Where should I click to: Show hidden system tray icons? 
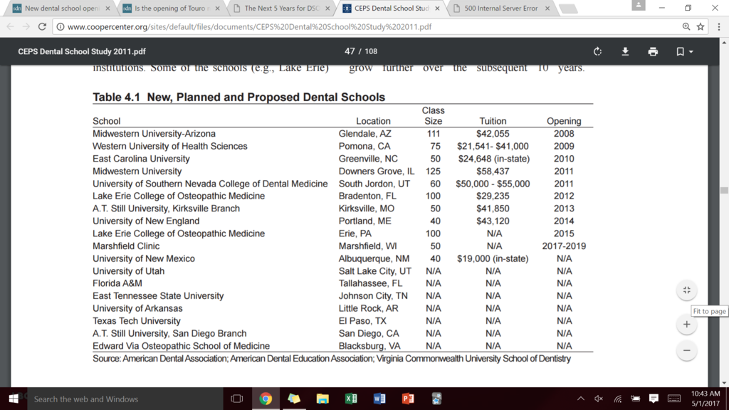coord(581,399)
